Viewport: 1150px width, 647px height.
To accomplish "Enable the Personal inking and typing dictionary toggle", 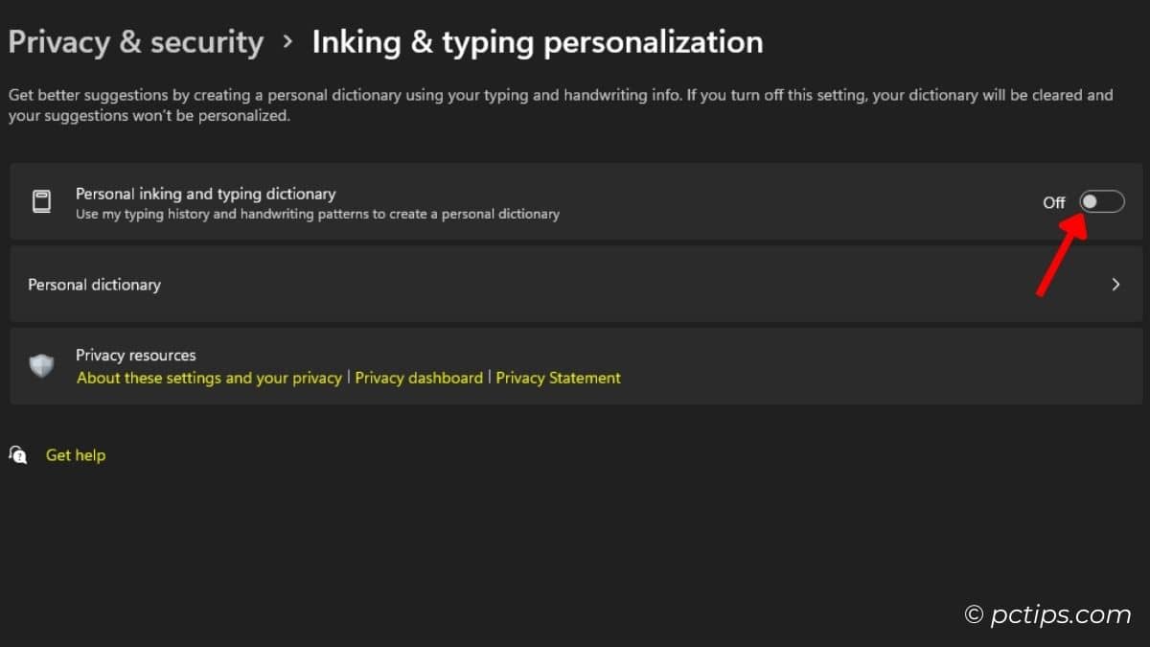I will (1100, 201).
